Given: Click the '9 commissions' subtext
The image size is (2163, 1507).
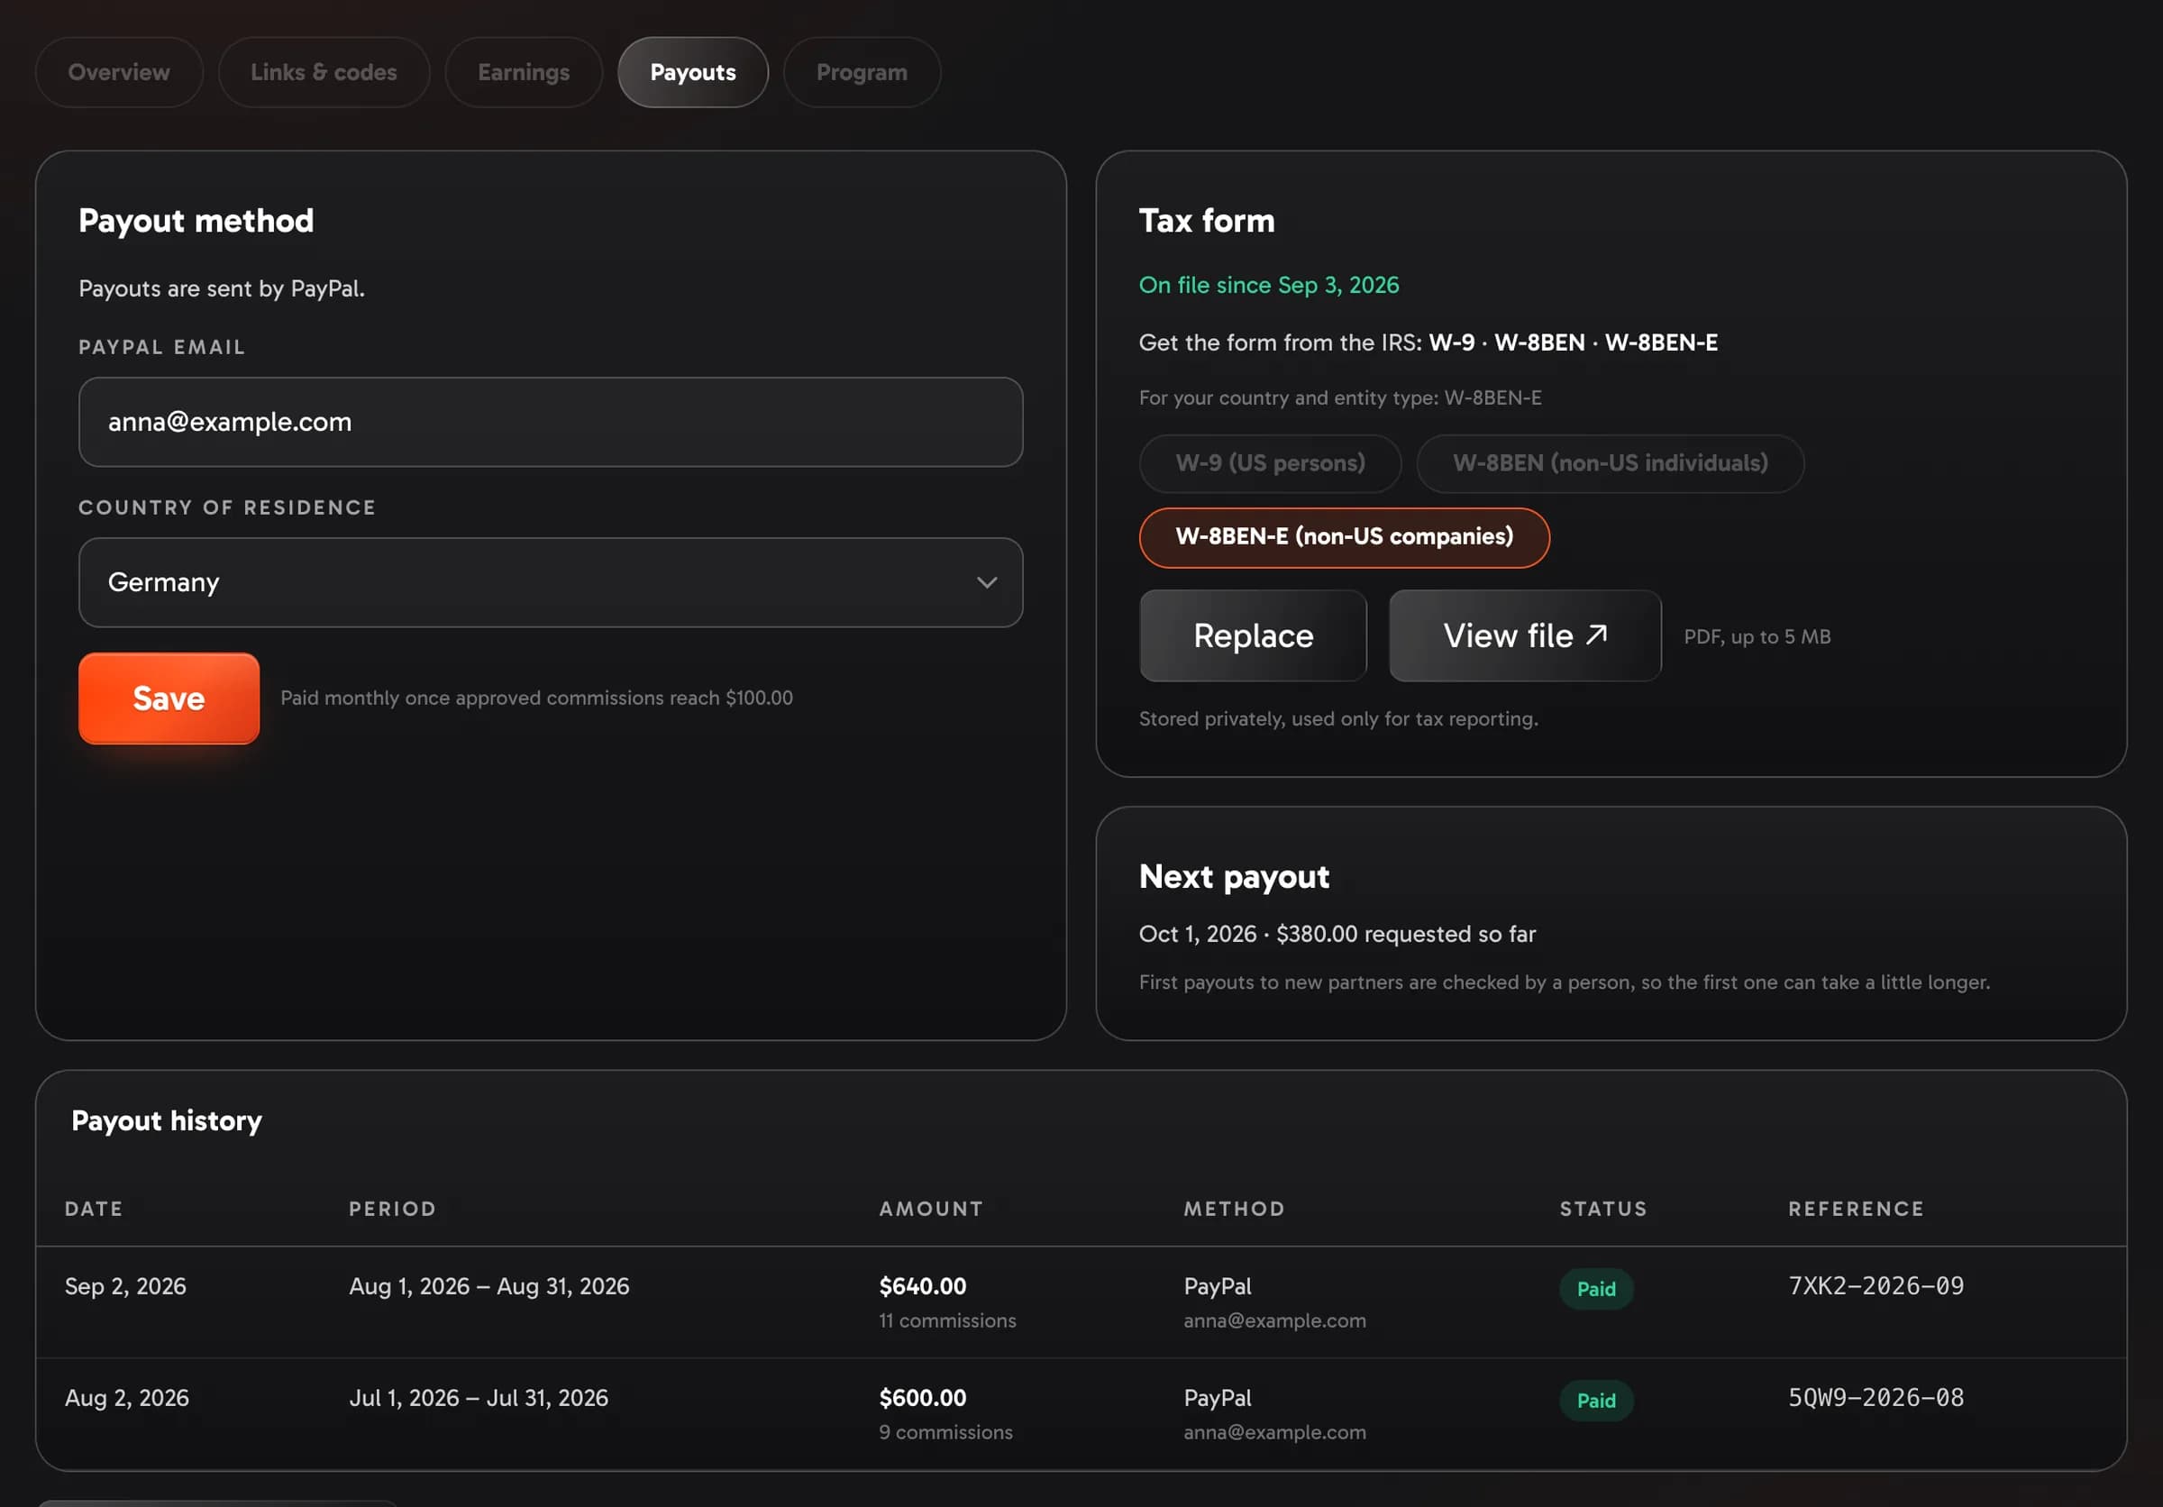Looking at the screenshot, I should (945, 1431).
